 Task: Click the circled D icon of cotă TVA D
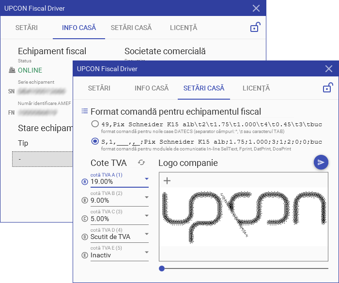pos(85,237)
